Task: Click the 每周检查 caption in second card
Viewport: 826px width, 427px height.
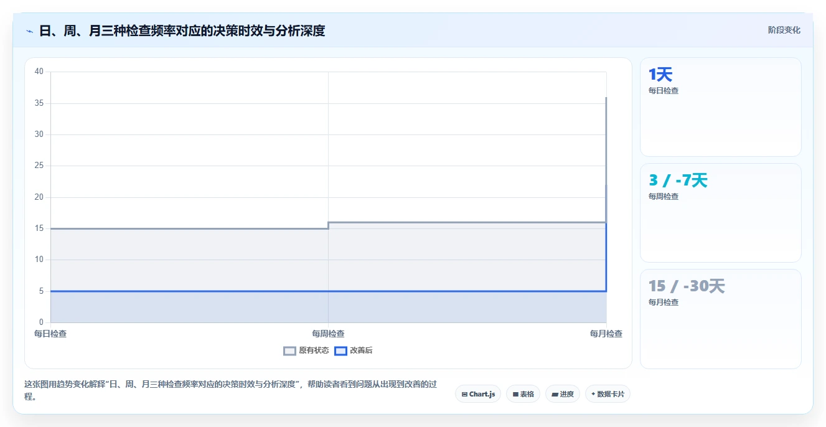Action: tap(664, 197)
